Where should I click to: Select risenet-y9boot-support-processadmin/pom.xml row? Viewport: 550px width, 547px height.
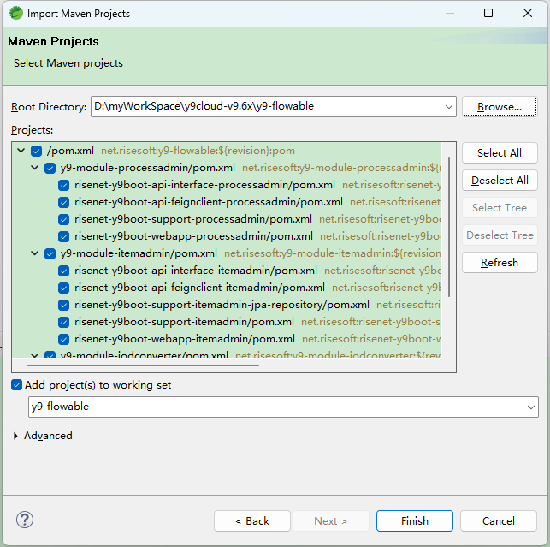(x=193, y=219)
